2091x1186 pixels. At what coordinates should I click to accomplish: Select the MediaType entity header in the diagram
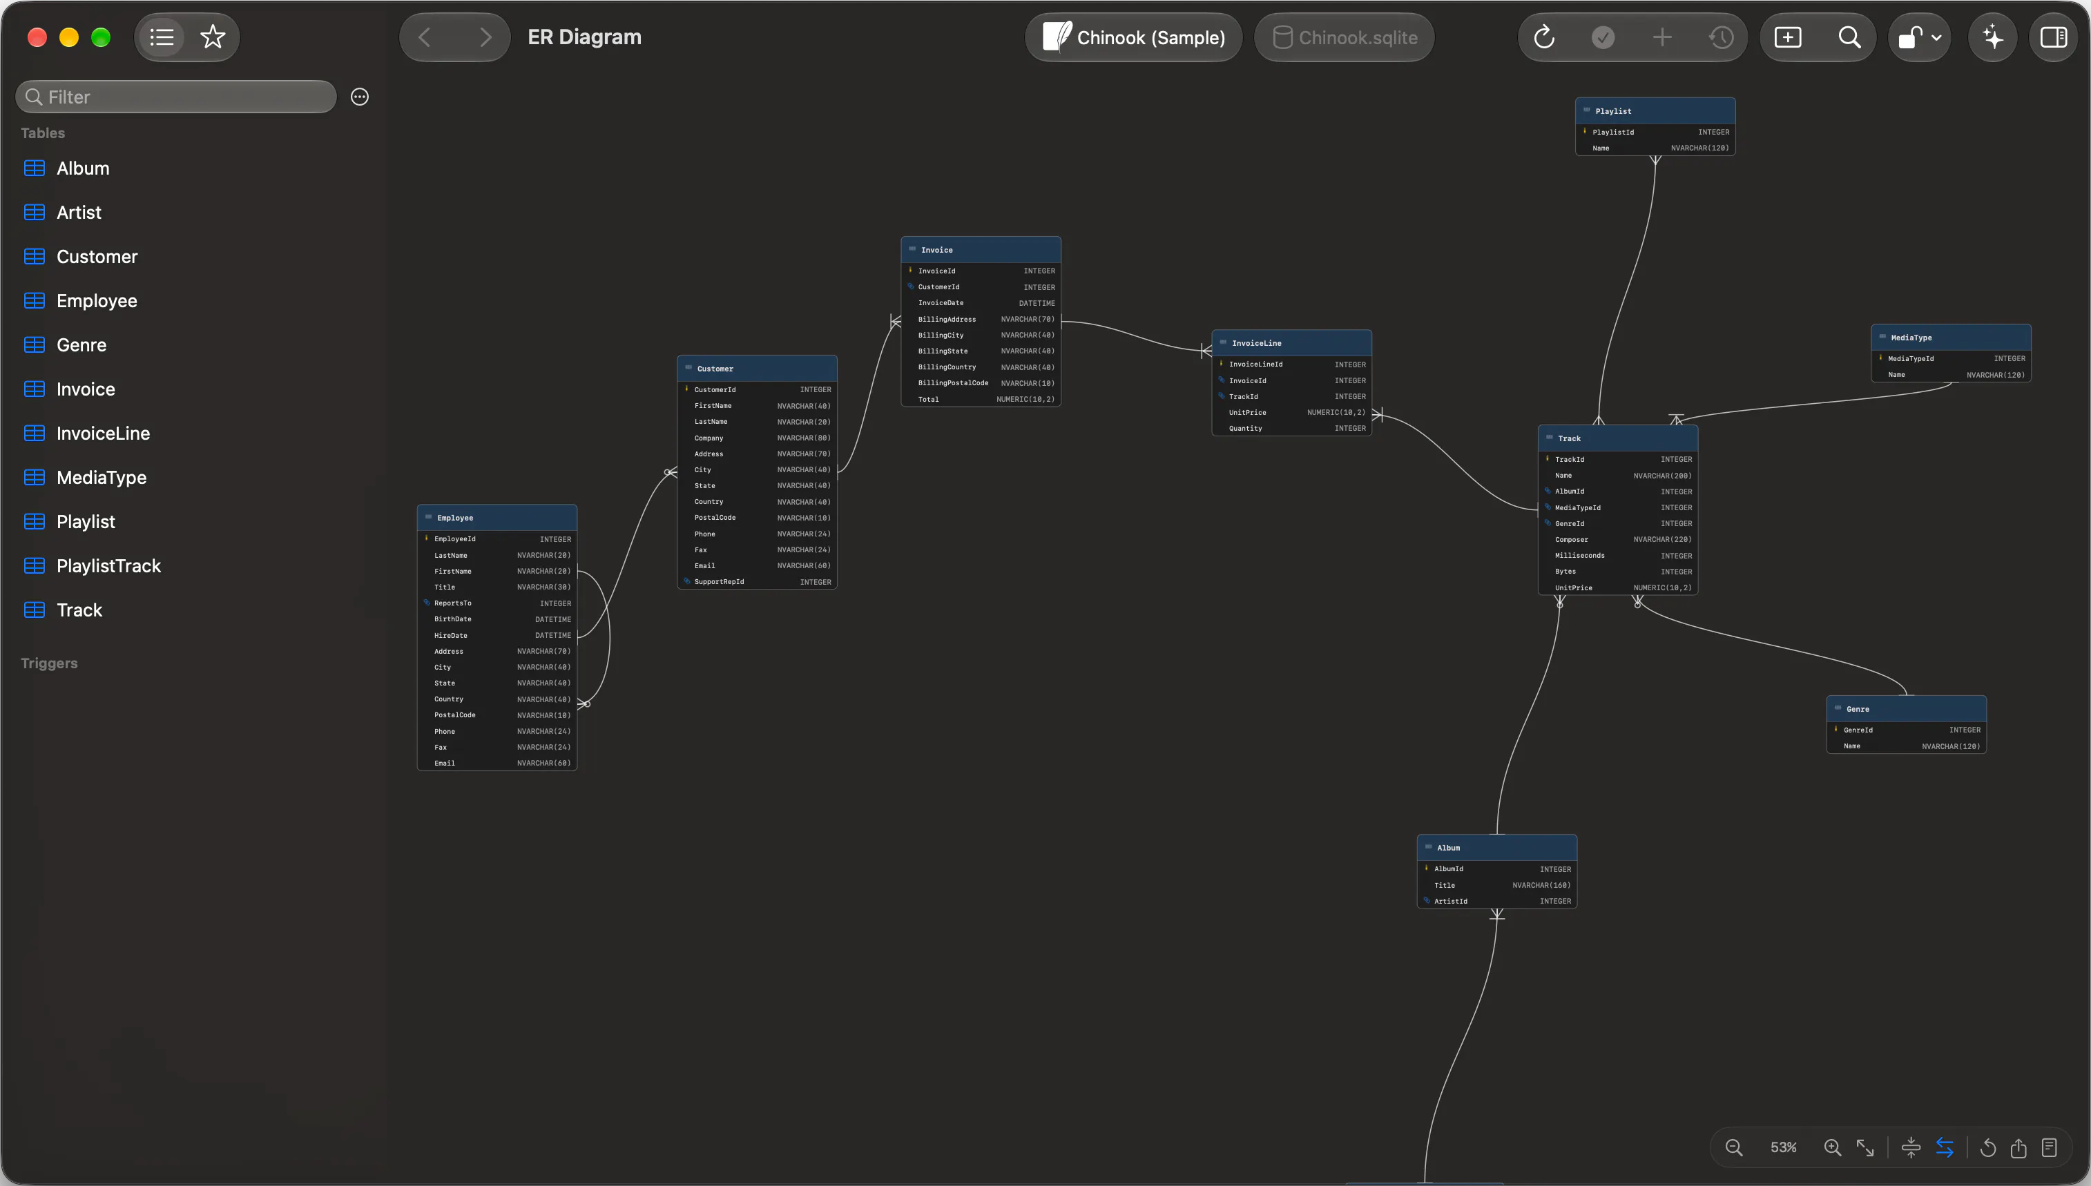(x=1950, y=337)
